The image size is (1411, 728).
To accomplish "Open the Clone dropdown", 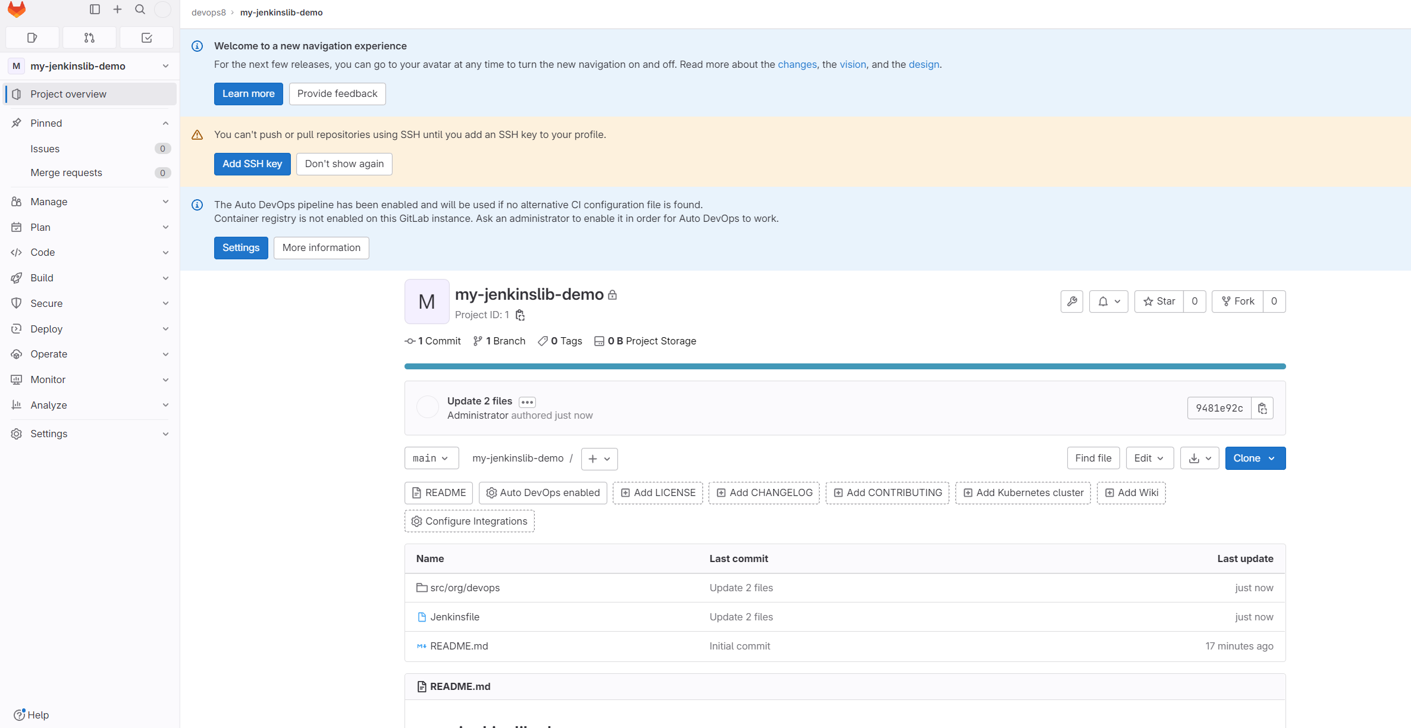I will tap(1255, 458).
